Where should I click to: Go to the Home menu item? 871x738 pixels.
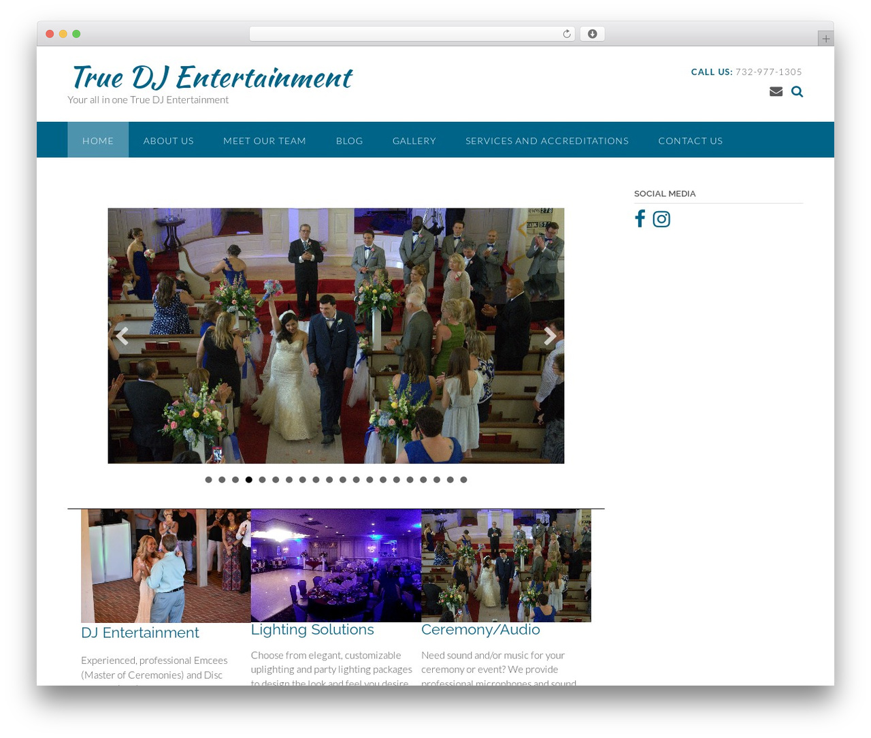(98, 140)
